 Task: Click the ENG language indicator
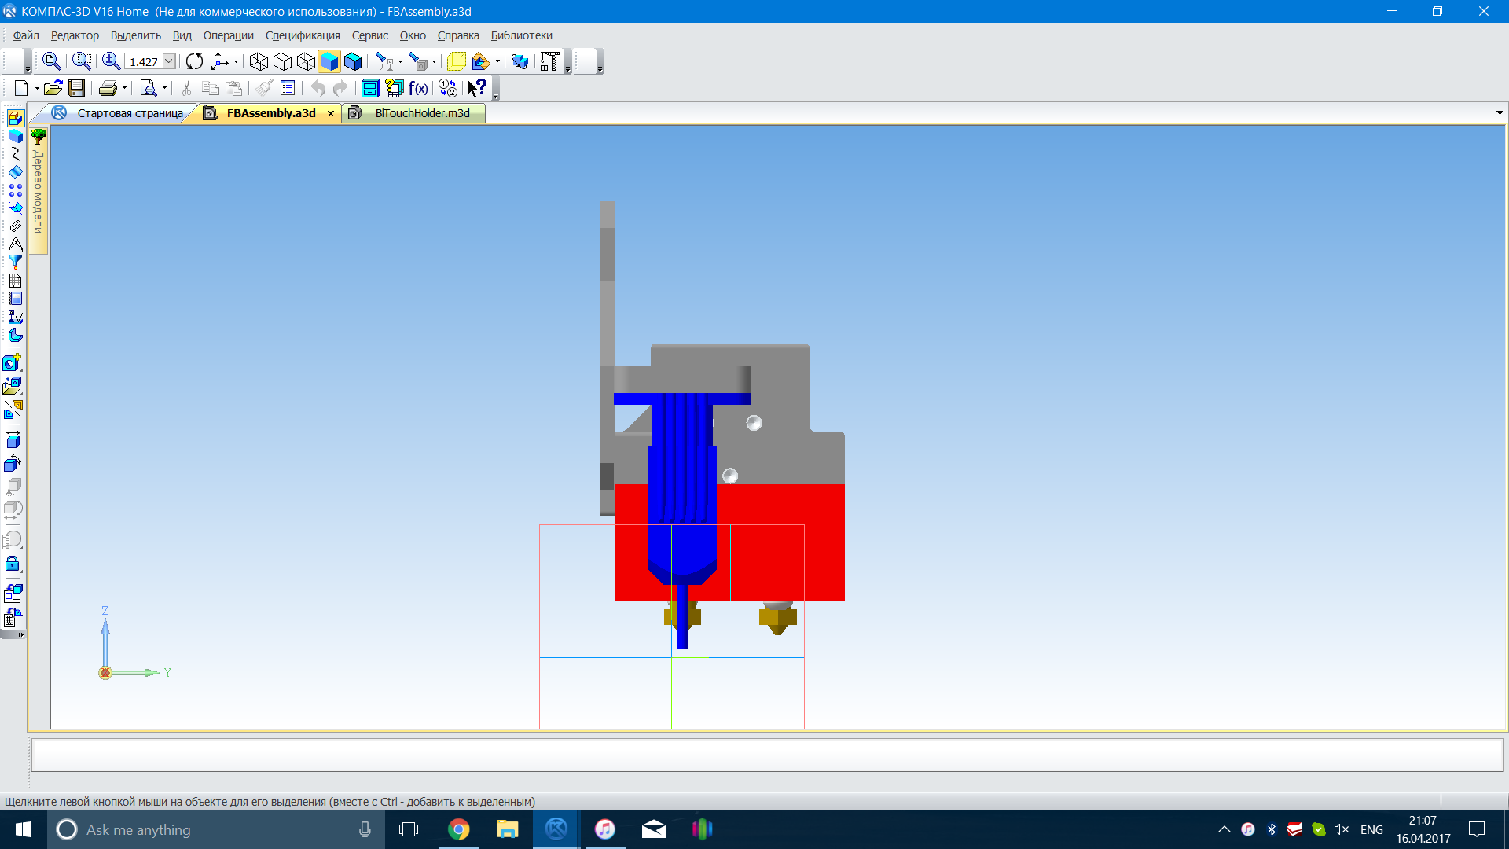[x=1371, y=829]
